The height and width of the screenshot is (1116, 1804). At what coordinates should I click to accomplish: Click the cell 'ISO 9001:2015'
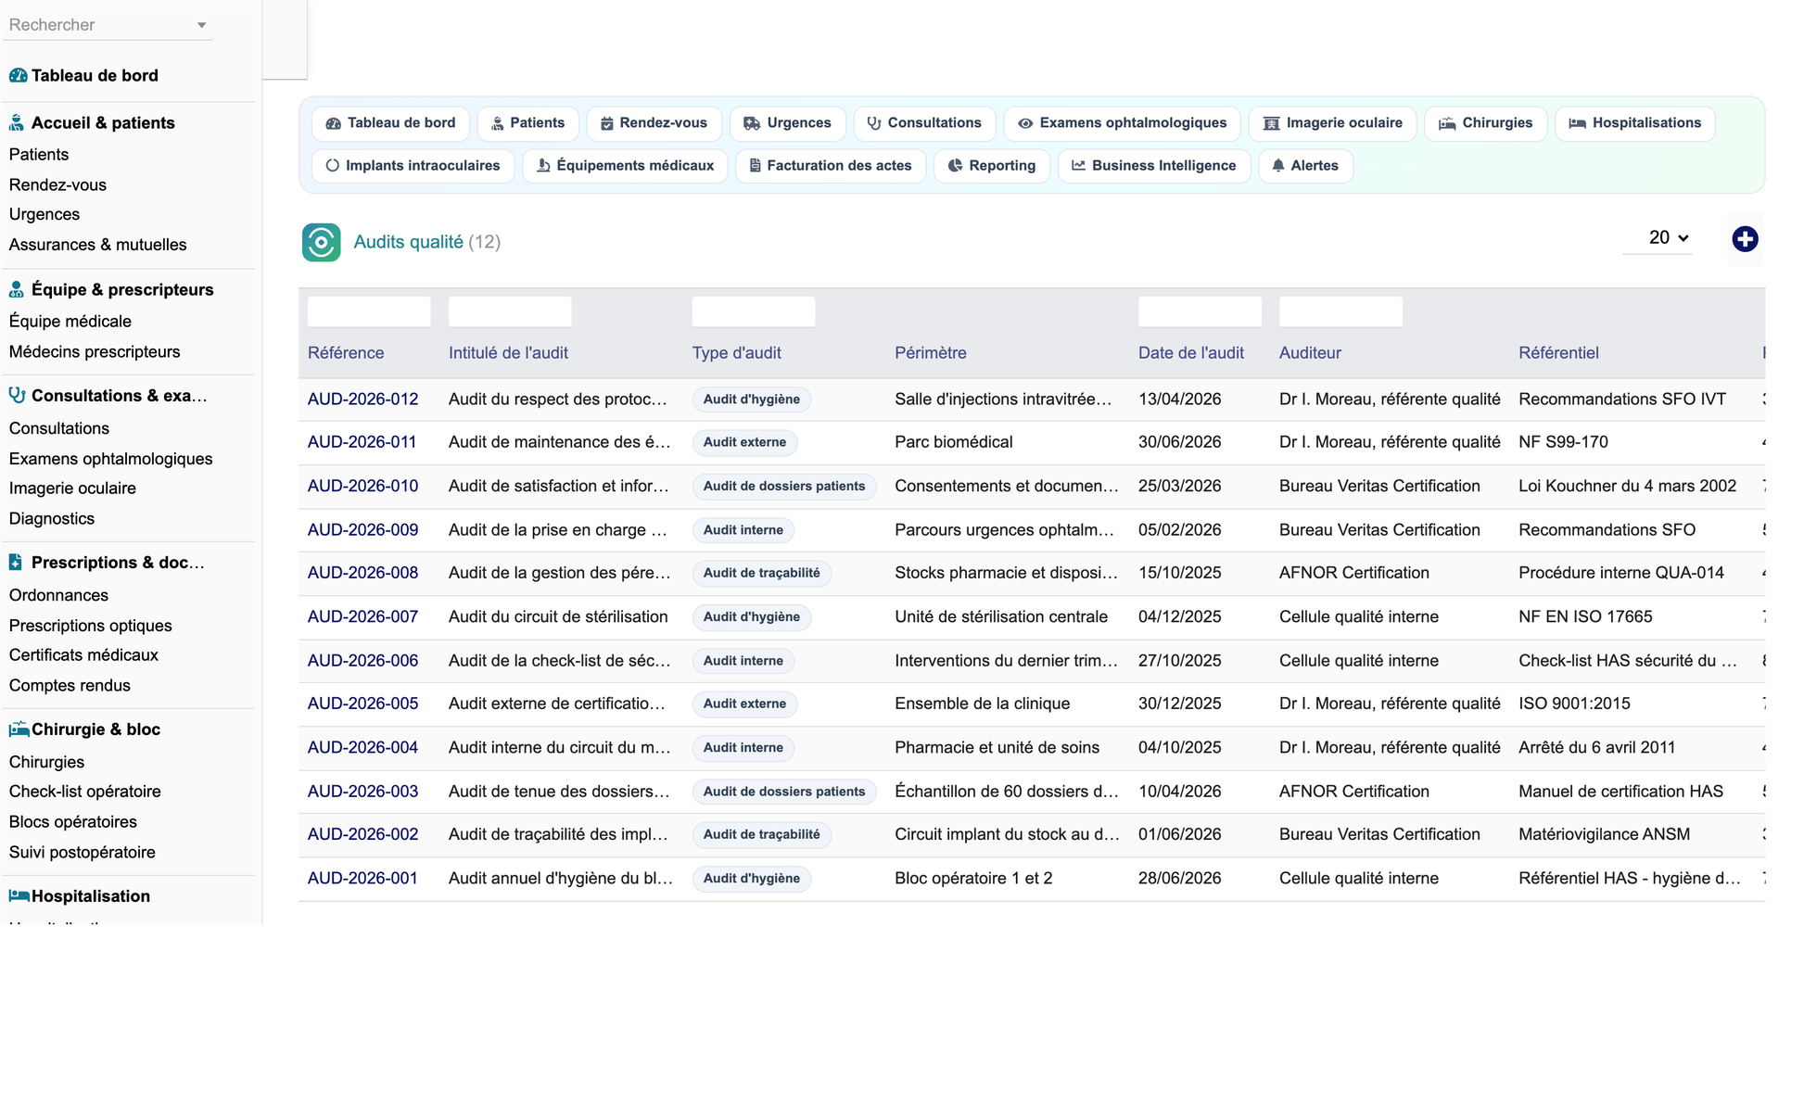tap(1574, 704)
